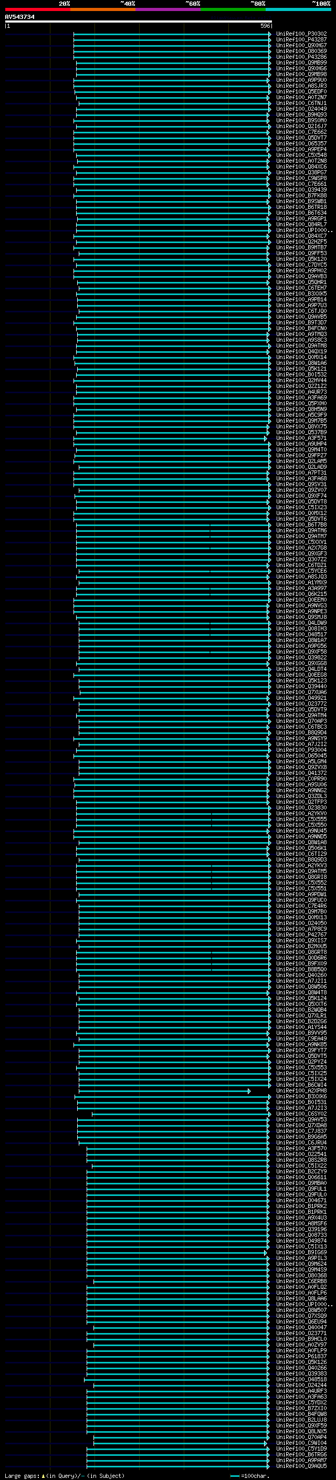Select label UniRef100_C5X548
Screen dimensions: 336x1480
coord(301,155)
